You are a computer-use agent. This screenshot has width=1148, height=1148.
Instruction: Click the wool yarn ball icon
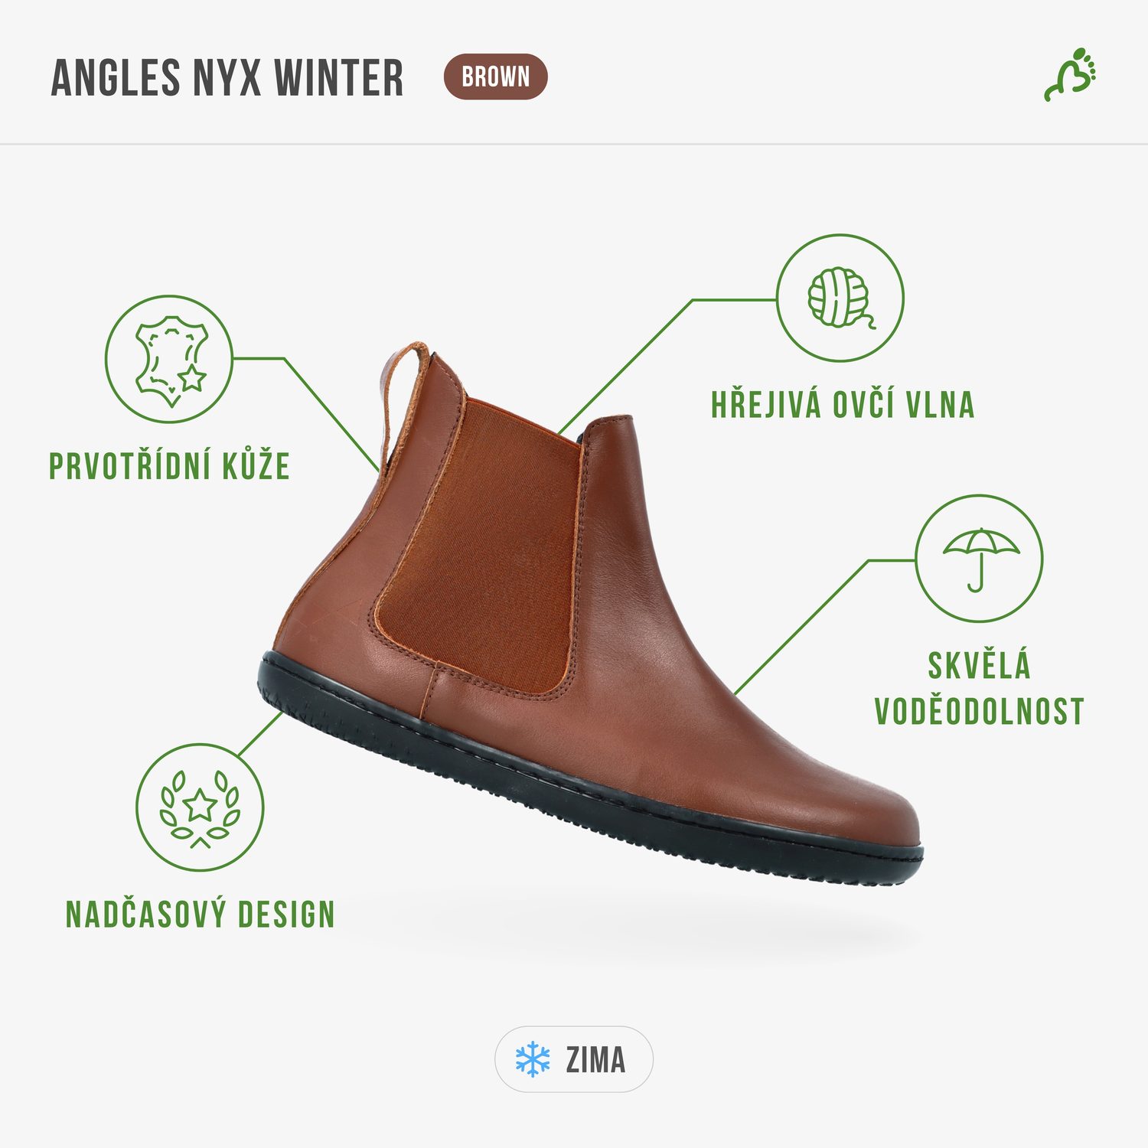[840, 298]
